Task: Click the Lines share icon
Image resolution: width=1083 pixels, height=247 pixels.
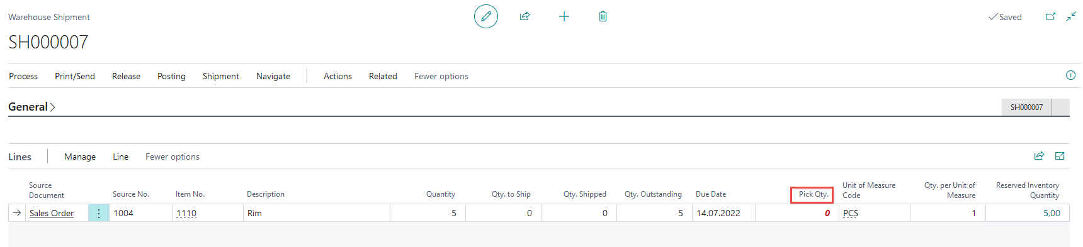Action: click(1039, 156)
